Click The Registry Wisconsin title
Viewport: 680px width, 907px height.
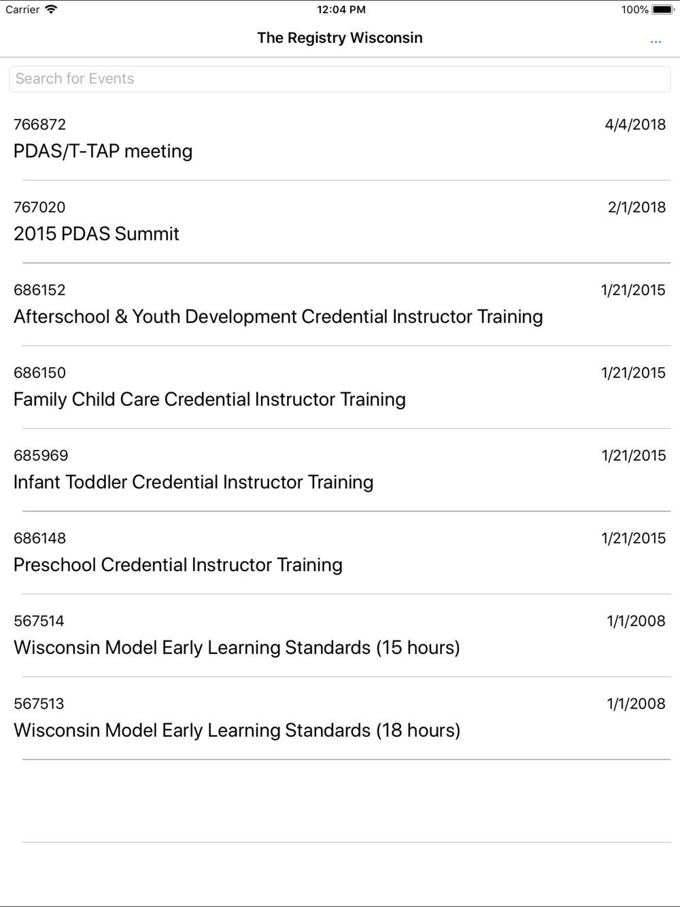[x=340, y=38]
